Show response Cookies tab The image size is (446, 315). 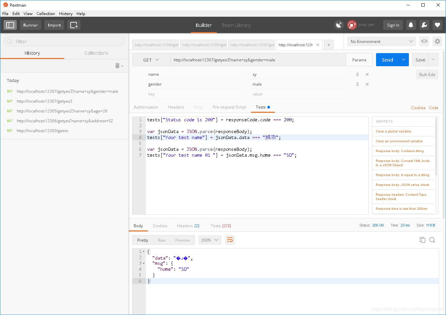click(x=160, y=226)
